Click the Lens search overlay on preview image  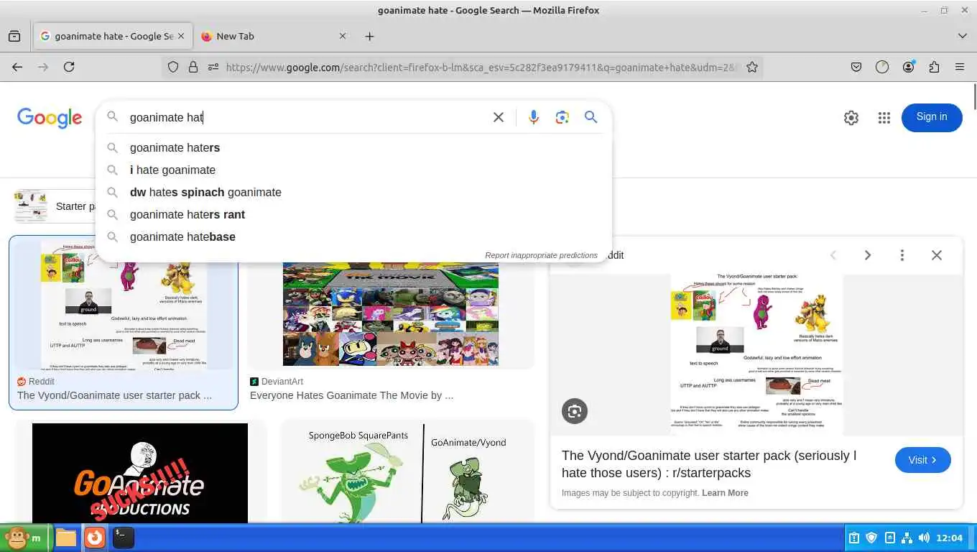click(575, 411)
